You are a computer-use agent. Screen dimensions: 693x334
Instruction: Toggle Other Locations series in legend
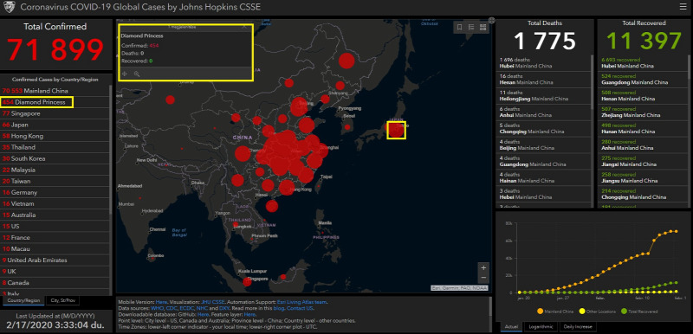tap(597, 312)
